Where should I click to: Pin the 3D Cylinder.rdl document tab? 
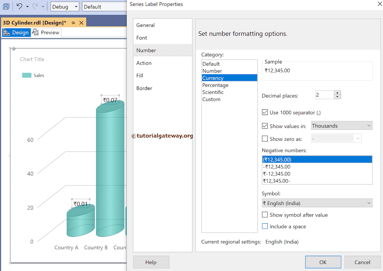(73, 22)
